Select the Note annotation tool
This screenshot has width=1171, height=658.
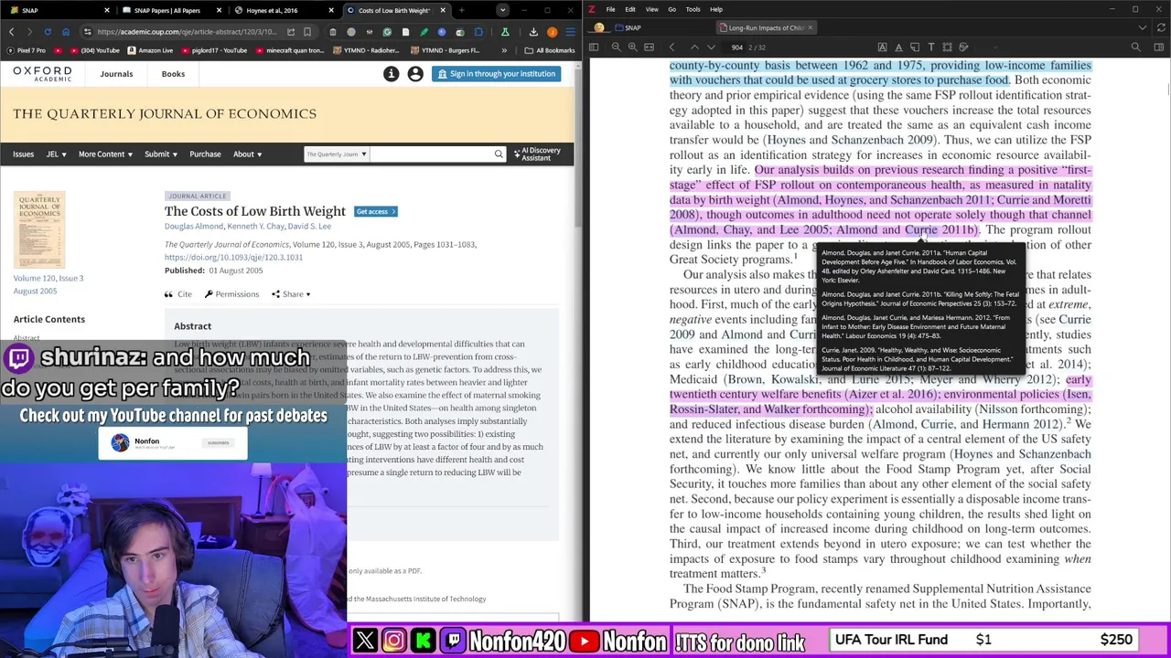915,47
